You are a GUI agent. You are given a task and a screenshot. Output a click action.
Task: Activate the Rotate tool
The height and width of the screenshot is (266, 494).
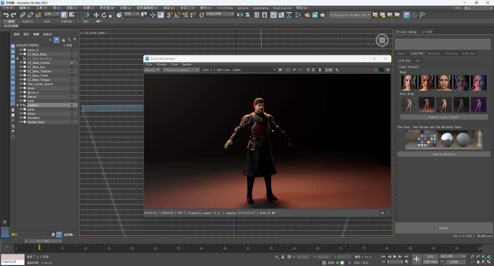point(104,15)
